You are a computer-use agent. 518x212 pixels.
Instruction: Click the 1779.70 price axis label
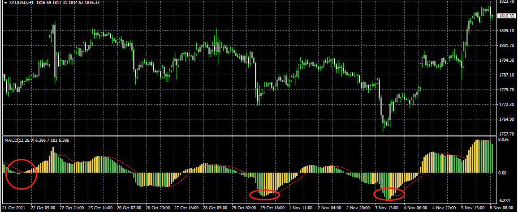point(506,90)
